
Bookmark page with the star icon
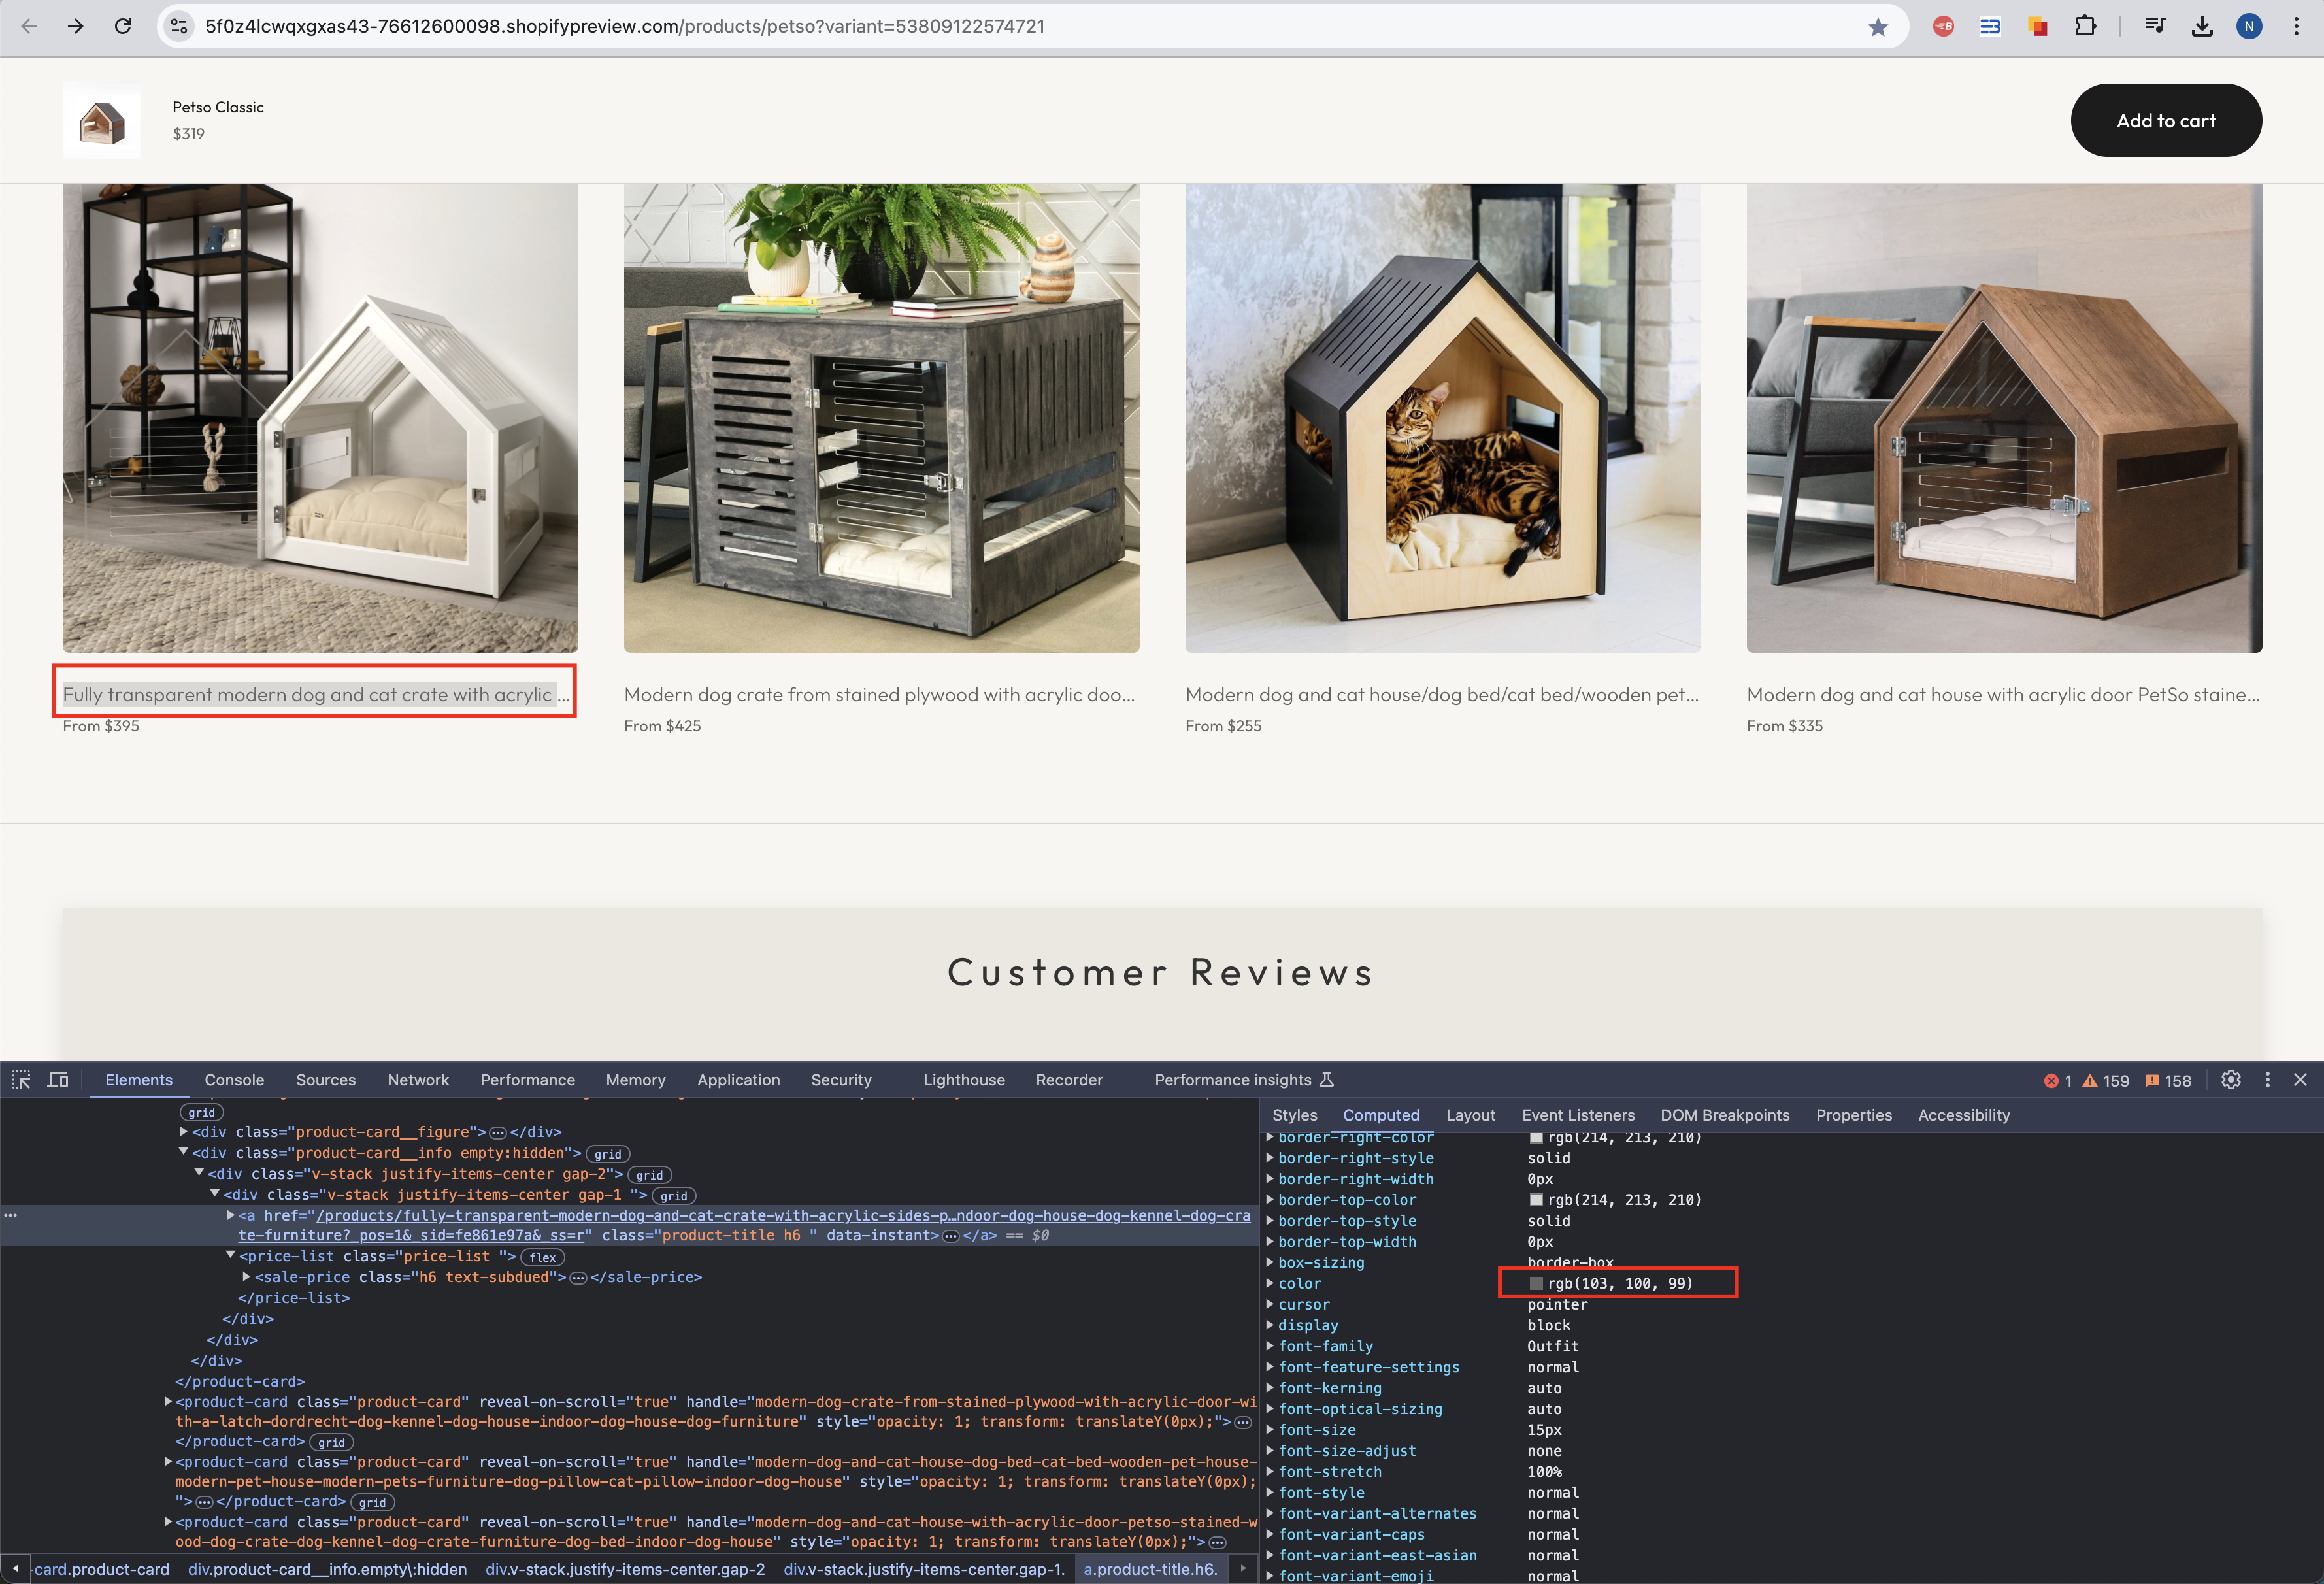click(1877, 27)
